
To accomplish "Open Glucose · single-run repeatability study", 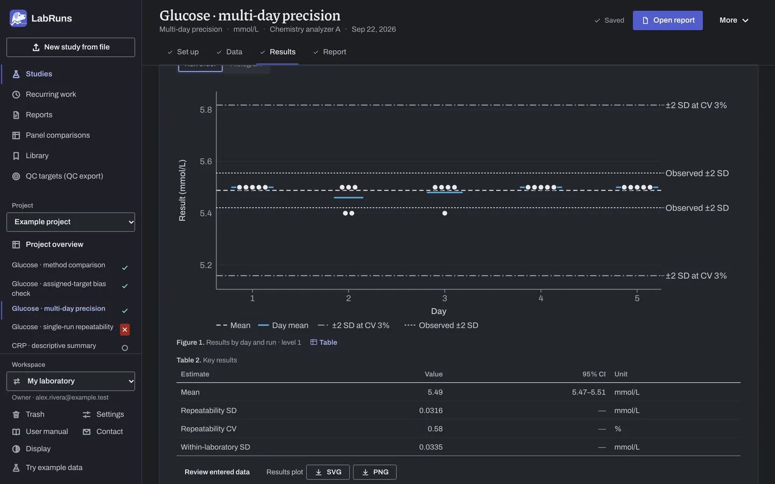I will [x=62, y=327].
